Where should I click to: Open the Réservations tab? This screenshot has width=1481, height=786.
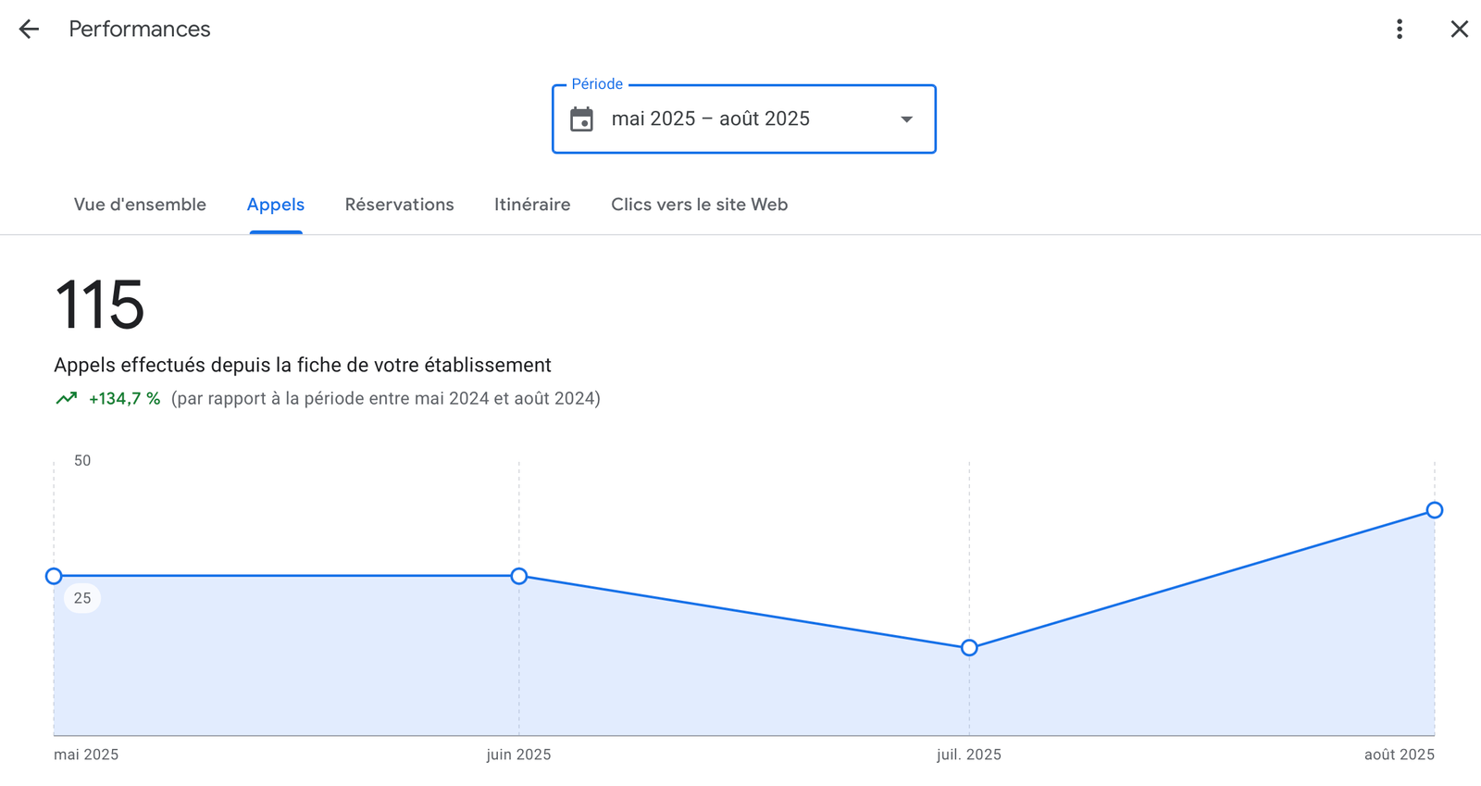click(x=399, y=205)
